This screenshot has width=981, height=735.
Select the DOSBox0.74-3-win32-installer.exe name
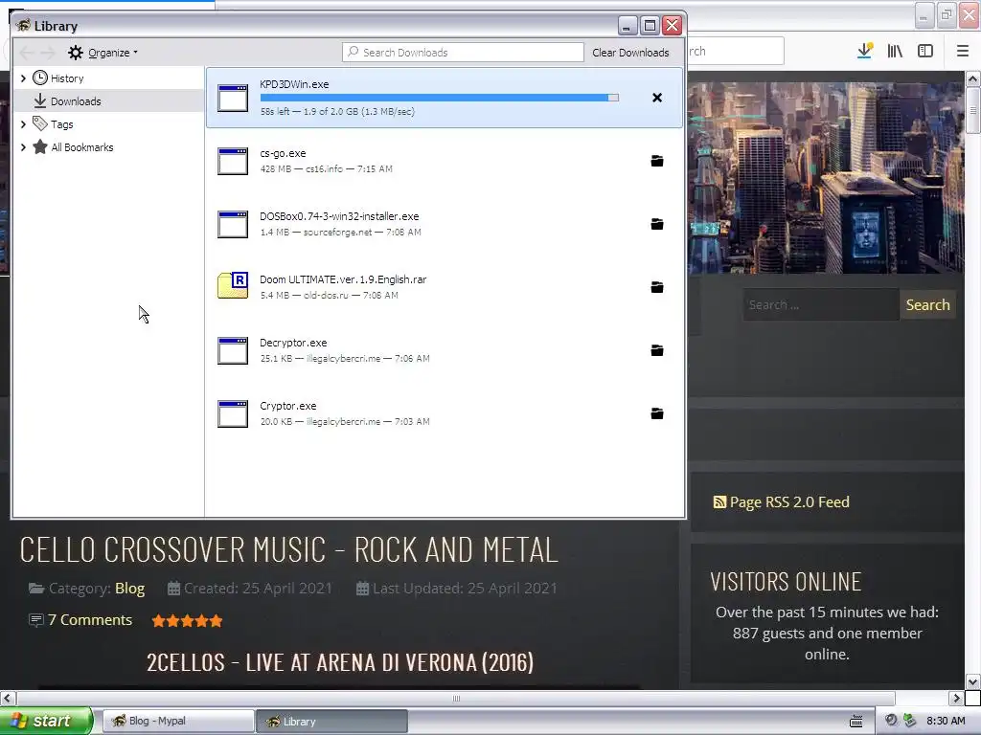point(339,216)
